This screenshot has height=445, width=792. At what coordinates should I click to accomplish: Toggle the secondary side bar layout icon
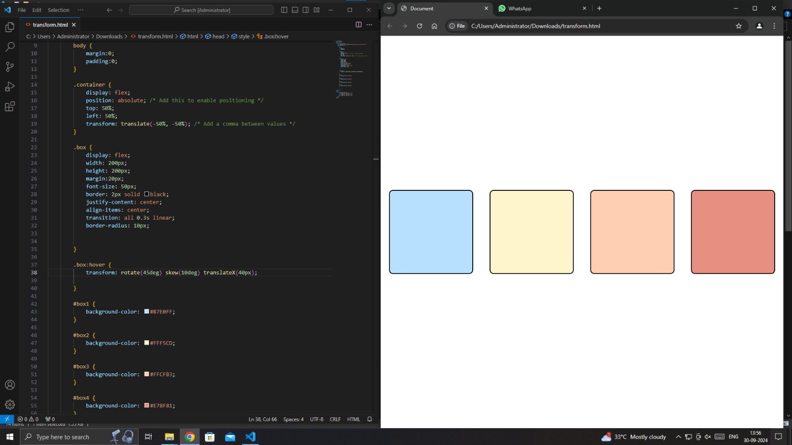point(306,10)
